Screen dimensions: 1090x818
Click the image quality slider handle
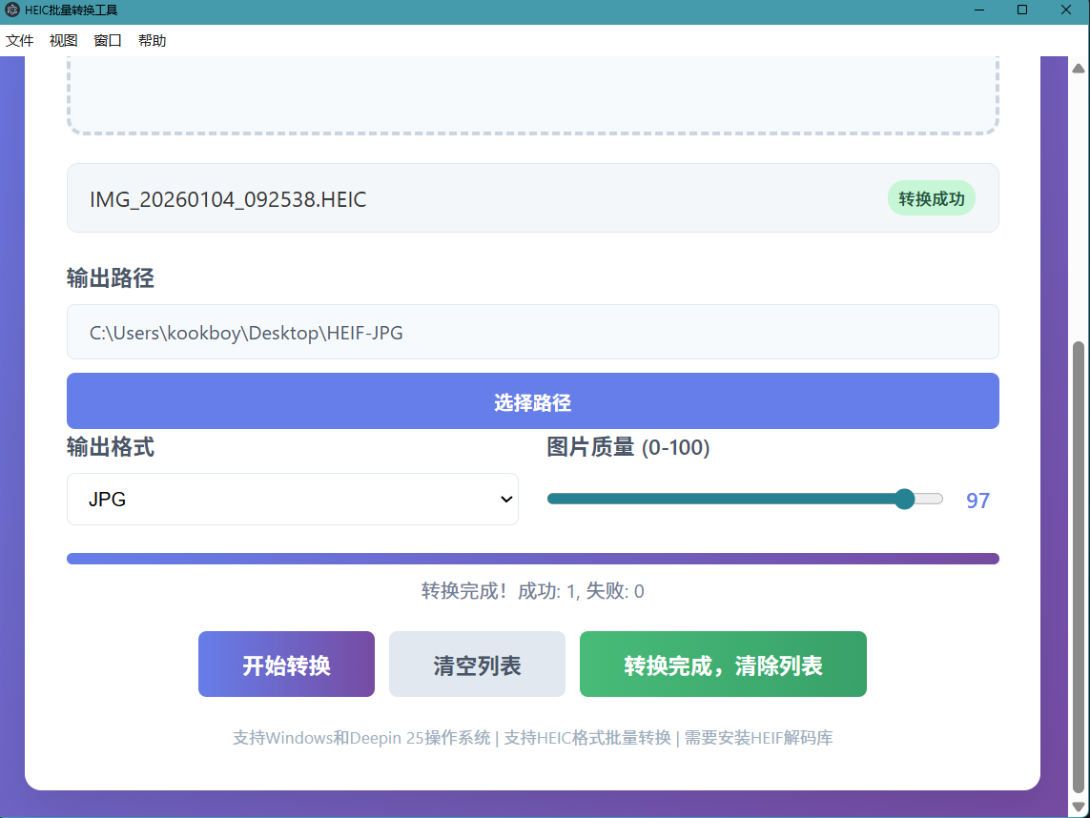(904, 499)
